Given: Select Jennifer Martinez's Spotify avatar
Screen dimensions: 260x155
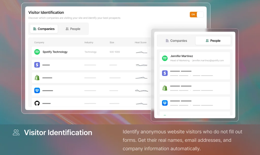Looking at the screenshot, I should click(165, 58).
